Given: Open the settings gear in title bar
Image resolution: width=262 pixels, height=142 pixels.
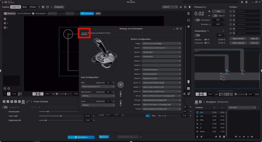Looking at the screenshot, I should tap(242, 2).
